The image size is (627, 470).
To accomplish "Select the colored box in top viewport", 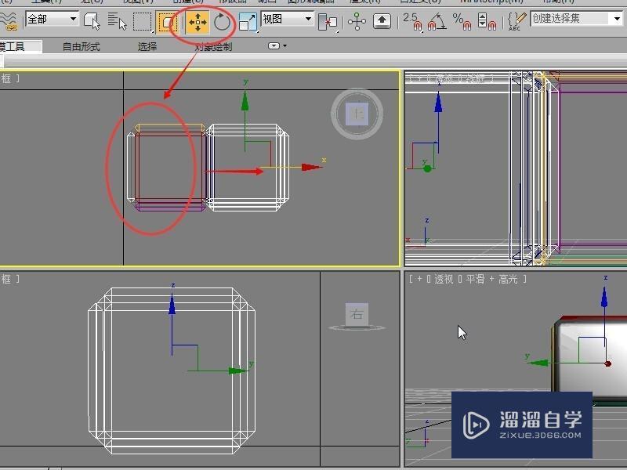I will coord(169,168).
